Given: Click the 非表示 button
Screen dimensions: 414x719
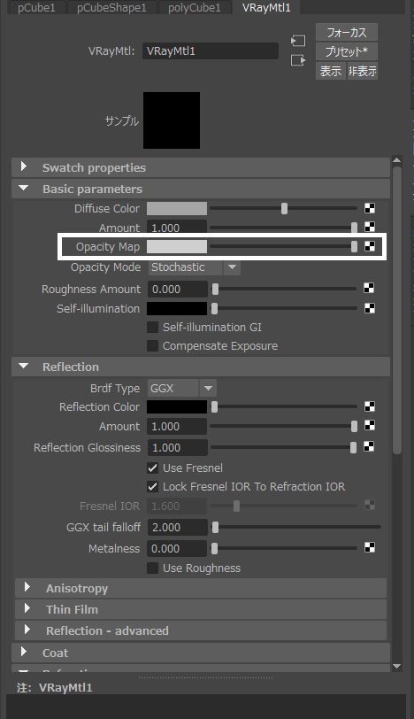Looking at the screenshot, I should click(363, 71).
